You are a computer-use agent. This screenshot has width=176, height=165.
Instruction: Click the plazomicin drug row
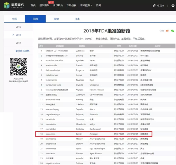(94, 134)
